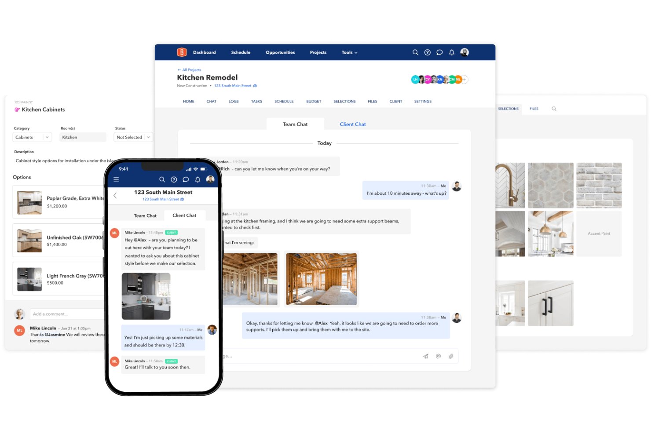Open notifications bell in desktop navbar
This screenshot has height=434, width=651.
pyautogui.click(x=451, y=52)
